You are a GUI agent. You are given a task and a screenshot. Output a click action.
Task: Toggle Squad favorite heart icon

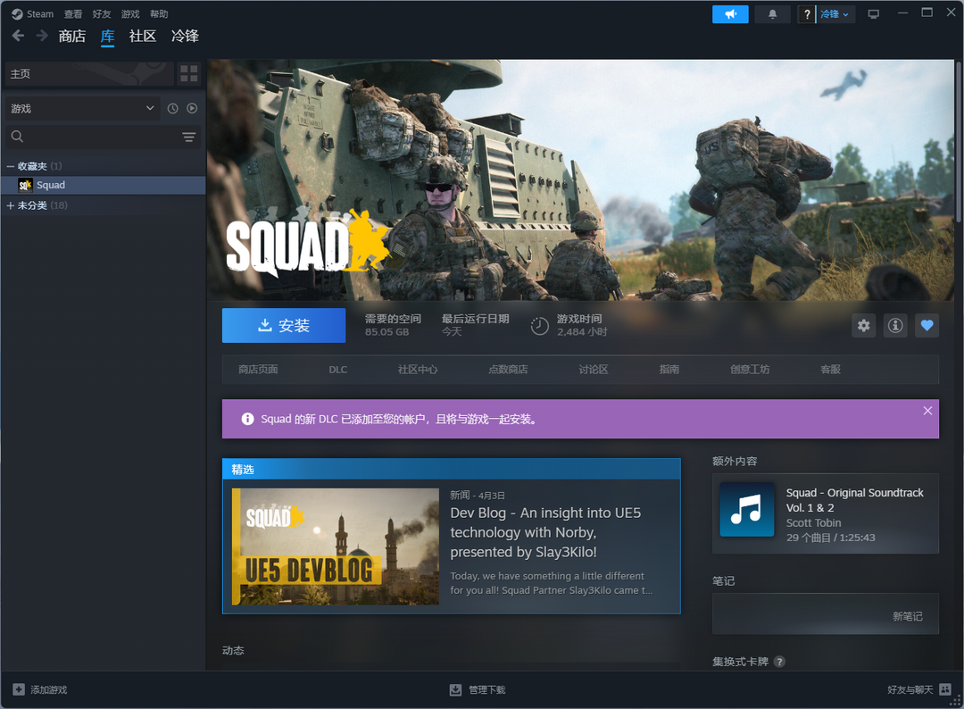(x=927, y=326)
